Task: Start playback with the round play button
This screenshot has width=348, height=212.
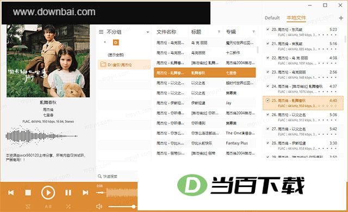Action: (x=48, y=192)
